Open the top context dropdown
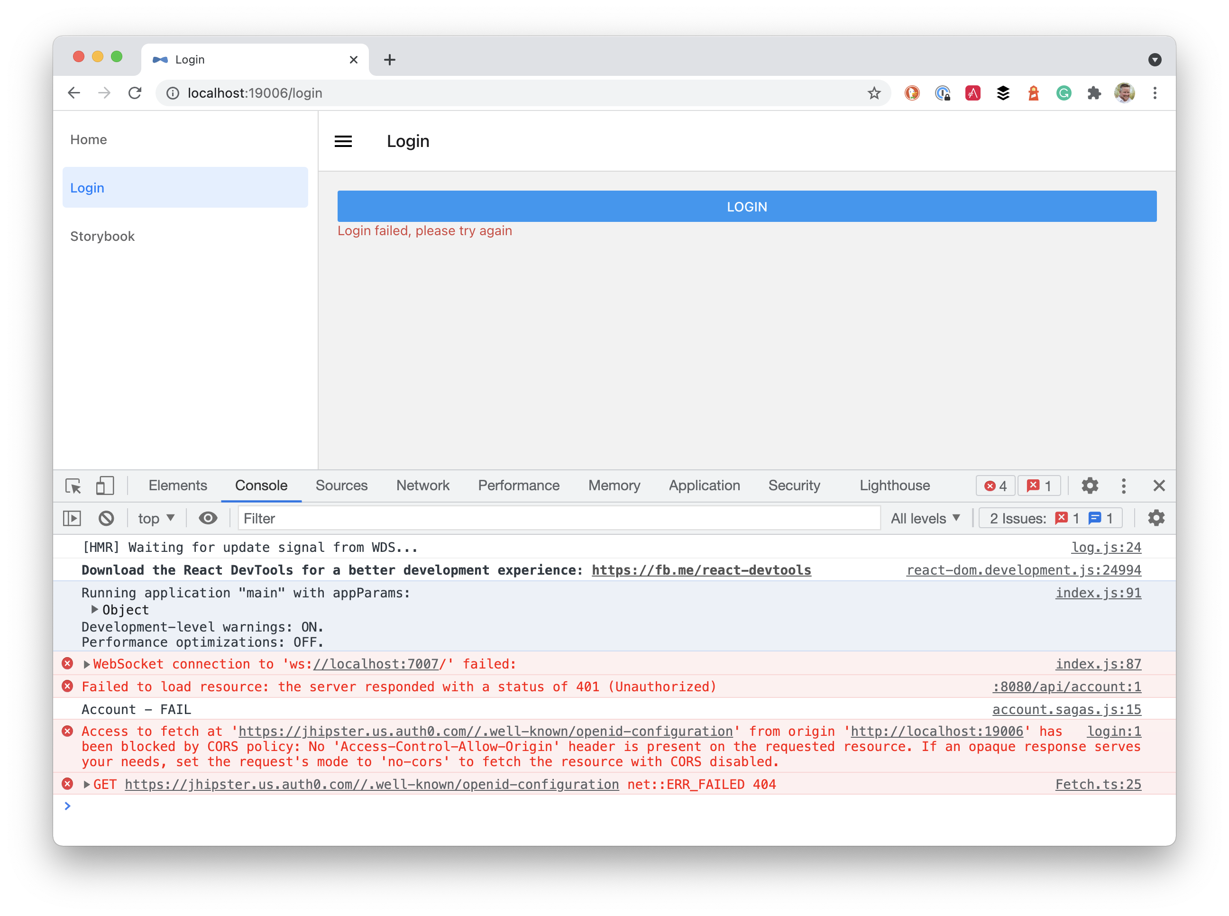 tap(156, 518)
